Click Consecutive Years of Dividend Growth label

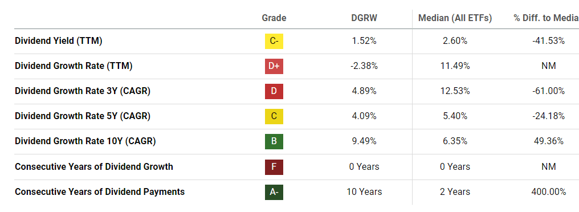point(94,166)
